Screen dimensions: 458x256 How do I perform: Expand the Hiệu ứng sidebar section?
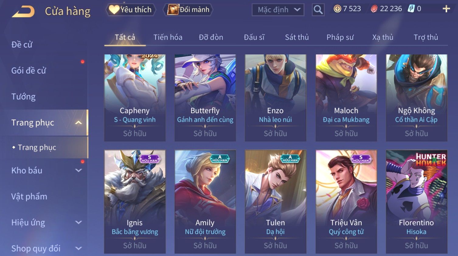[78, 223]
